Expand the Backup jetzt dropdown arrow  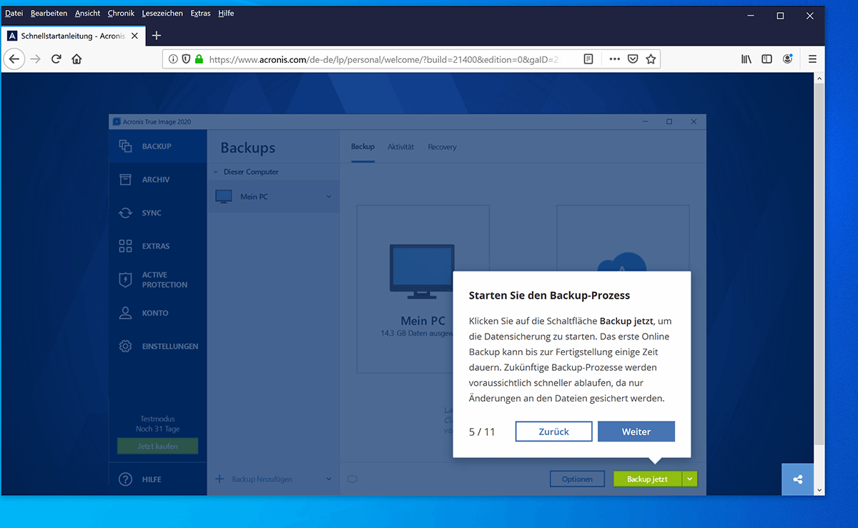coord(690,479)
